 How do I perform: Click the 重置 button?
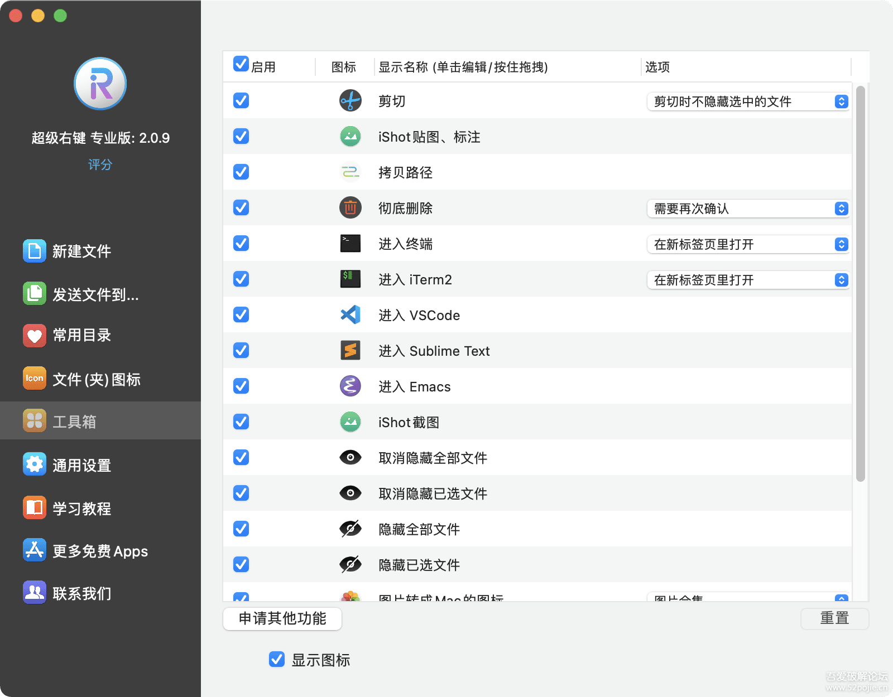click(834, 618)
